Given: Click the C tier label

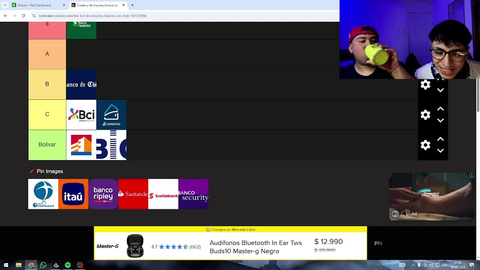Looking at the screenshot, I should (47, 115).
